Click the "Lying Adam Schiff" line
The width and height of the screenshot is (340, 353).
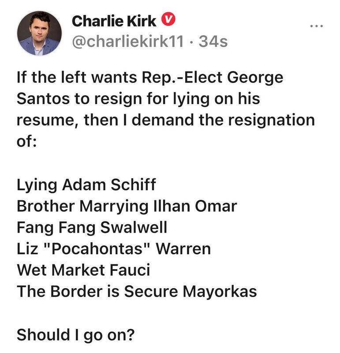click(86, 184)
